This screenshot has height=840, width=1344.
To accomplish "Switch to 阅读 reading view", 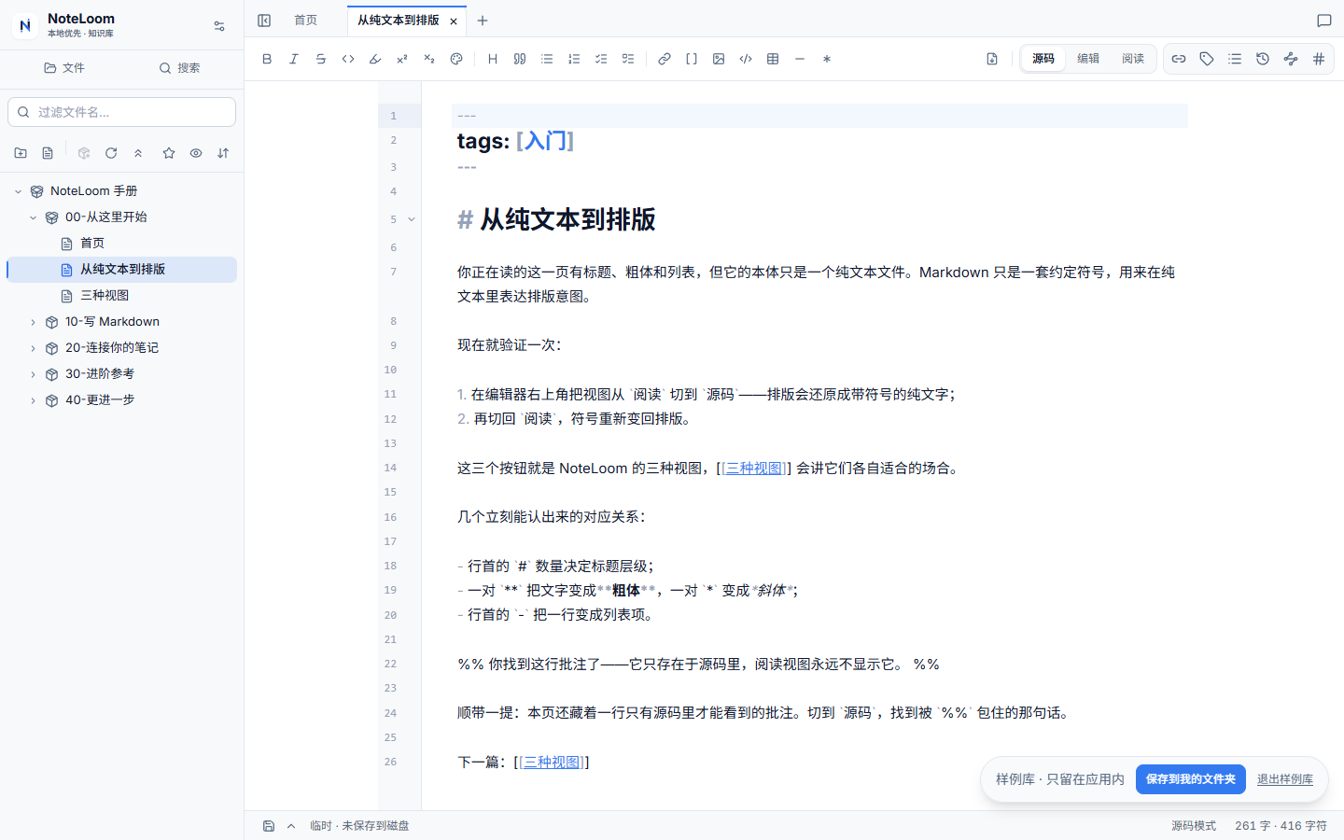I will (1133, 59).
